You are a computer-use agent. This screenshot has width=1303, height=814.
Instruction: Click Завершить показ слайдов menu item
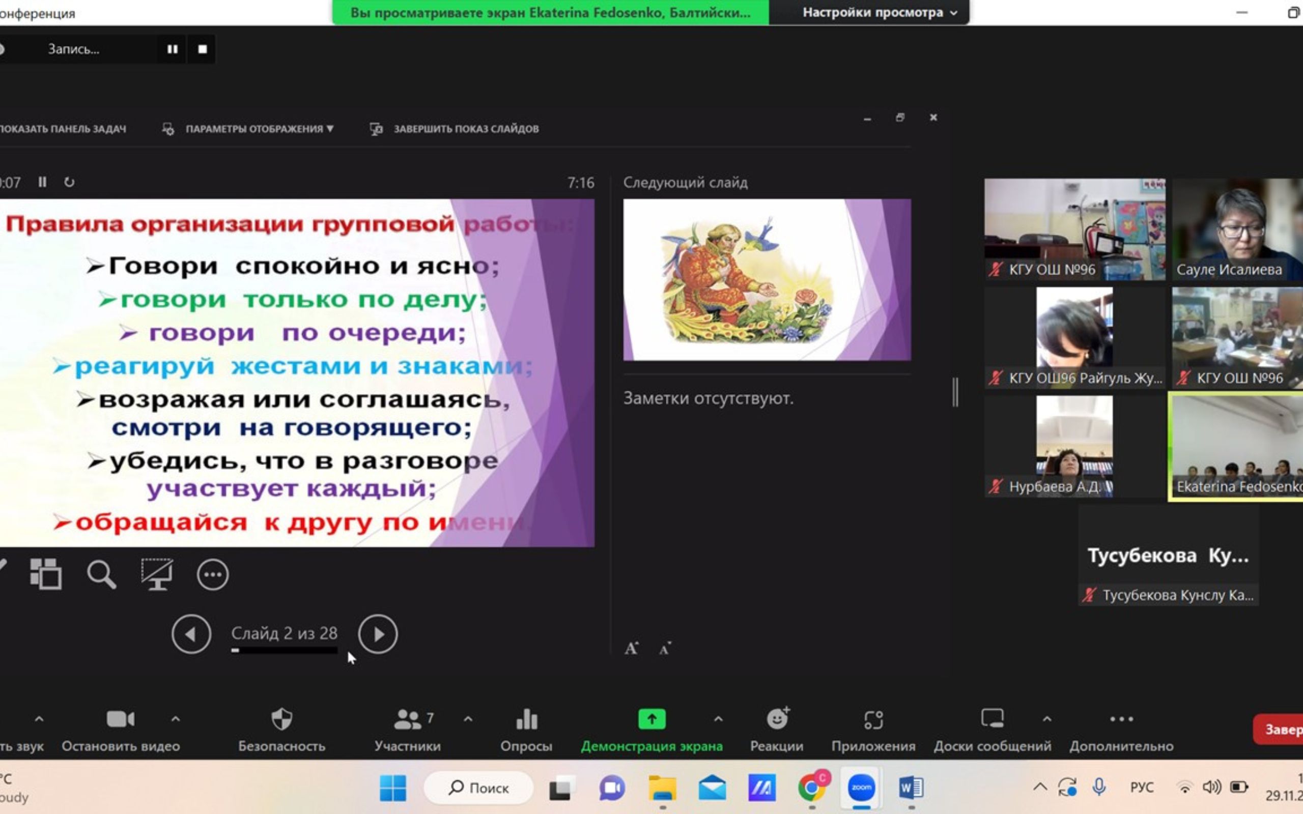pos(466,129)
